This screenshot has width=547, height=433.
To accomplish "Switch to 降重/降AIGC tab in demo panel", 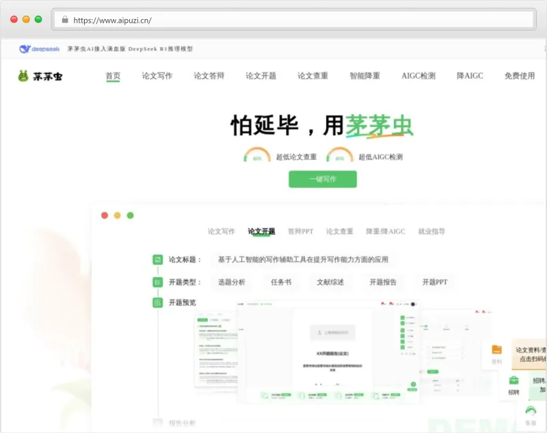I will point(386,232).
